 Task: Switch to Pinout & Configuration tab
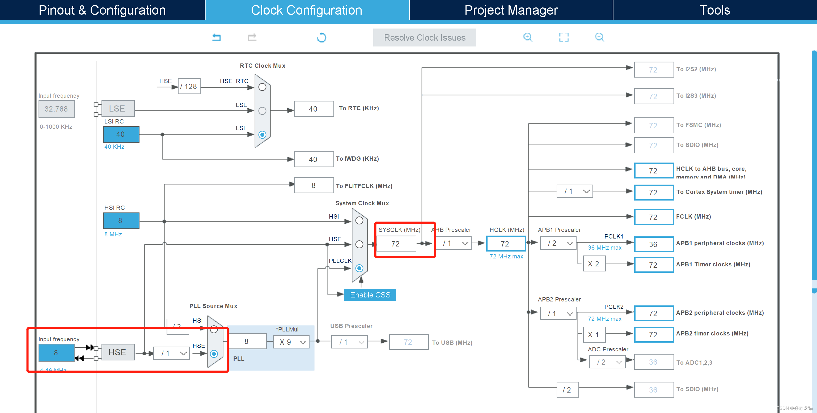tap(102, 10)
